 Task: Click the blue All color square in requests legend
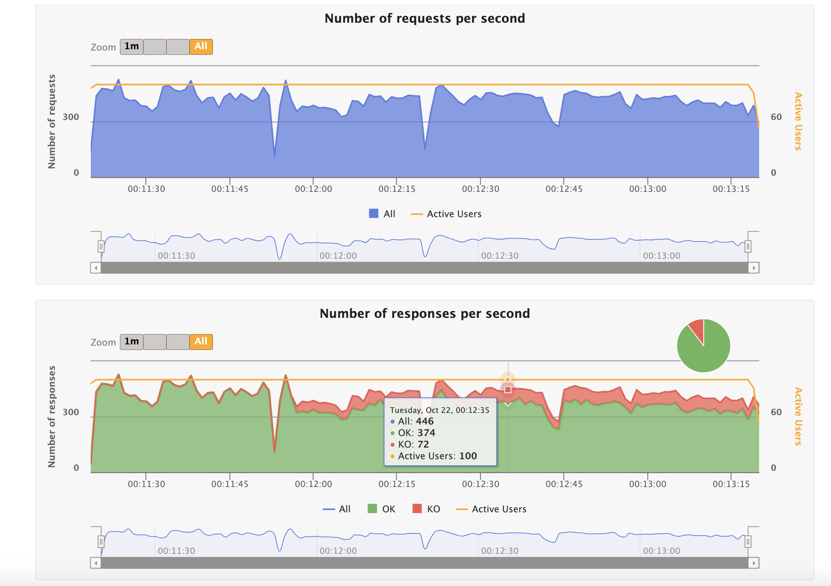[374, 213]
